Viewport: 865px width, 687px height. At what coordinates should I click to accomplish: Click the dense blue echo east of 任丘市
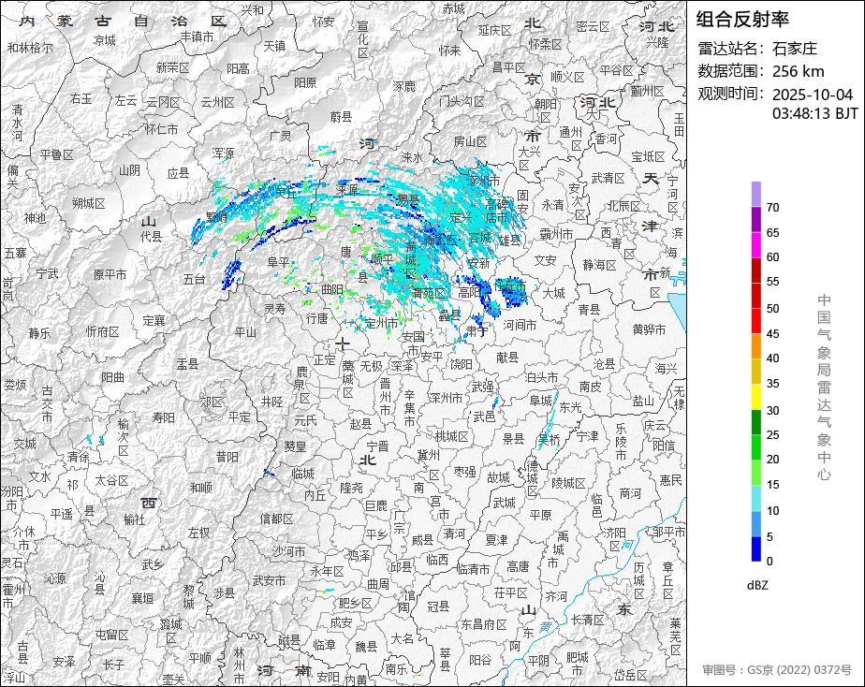point(511,296)
